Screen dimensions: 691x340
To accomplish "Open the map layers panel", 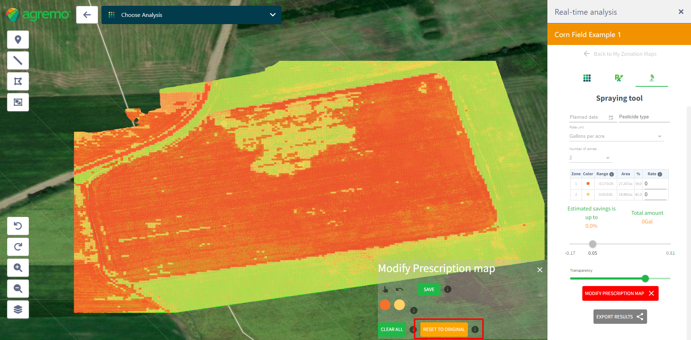I will coord(18,309).
